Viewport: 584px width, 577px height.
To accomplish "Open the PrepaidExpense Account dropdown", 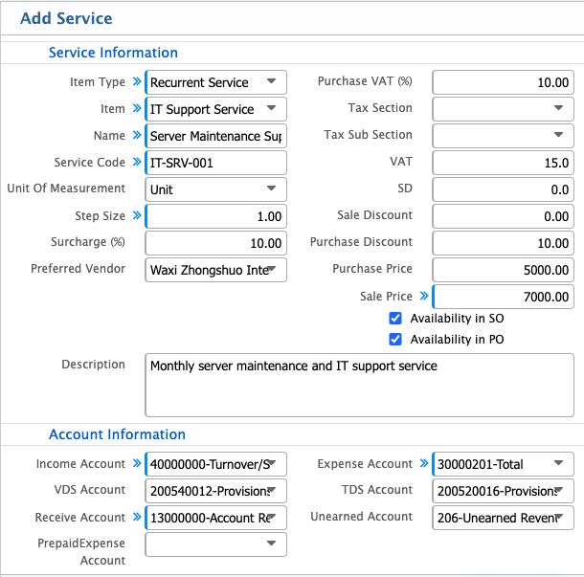I will 216,544.
